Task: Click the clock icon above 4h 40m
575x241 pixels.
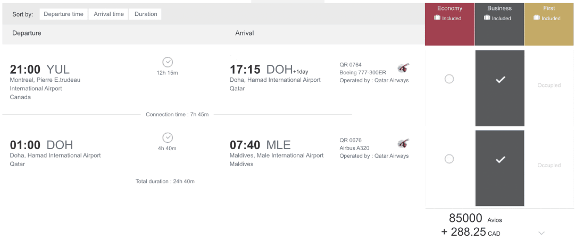Action: [168, 137]
